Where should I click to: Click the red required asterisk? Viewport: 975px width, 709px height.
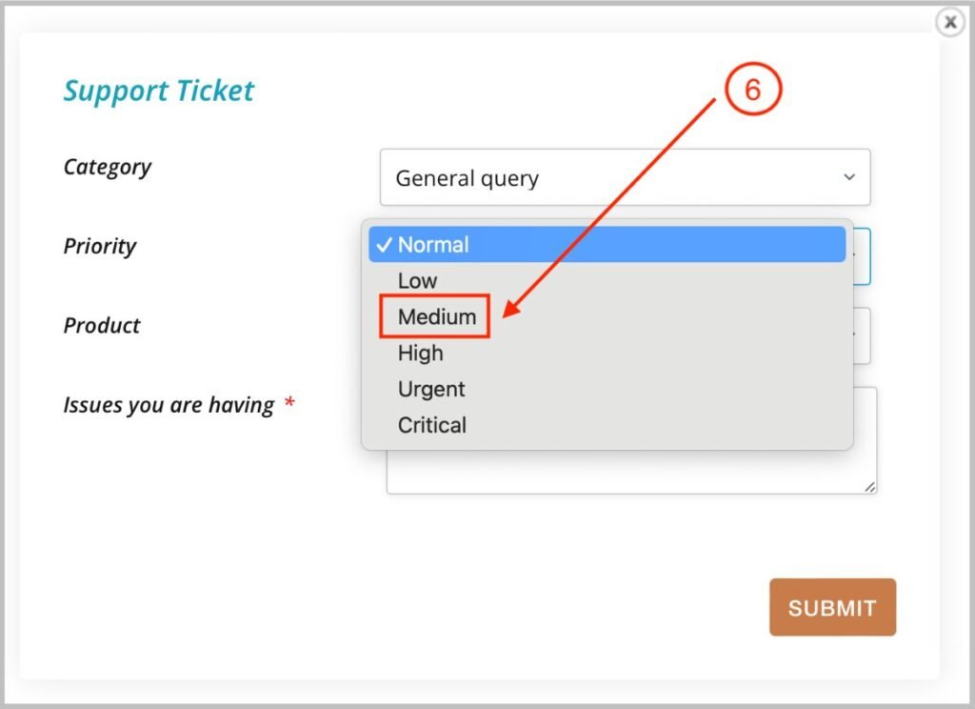pos(289,404)
